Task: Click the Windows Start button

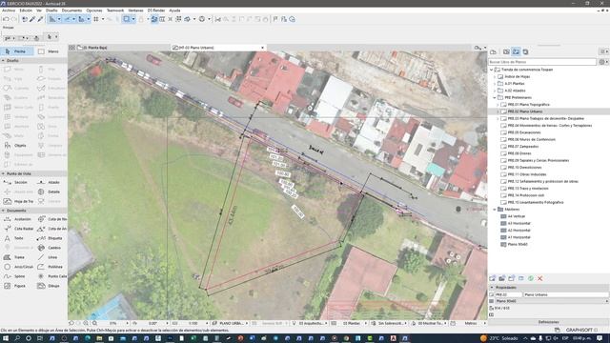Action: [x=5, y=338]
